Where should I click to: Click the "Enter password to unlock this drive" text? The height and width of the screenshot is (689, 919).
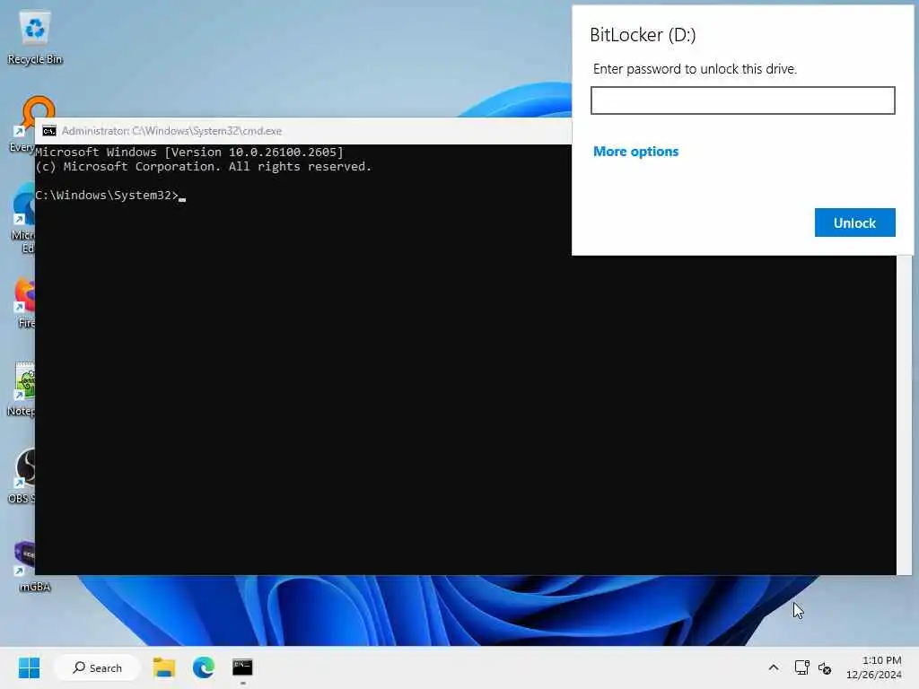696,69
